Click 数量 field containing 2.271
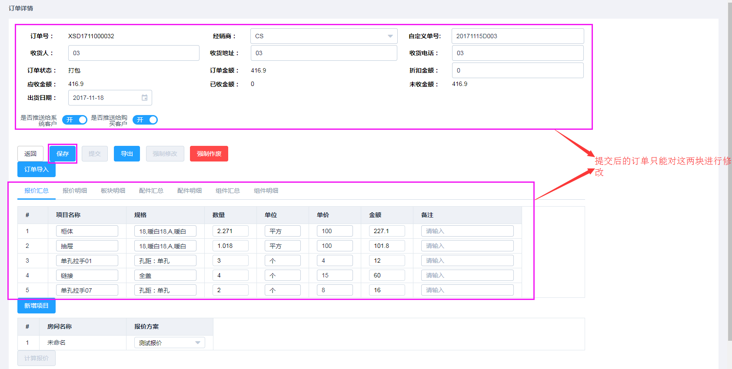This screenshot has height=369, width=732. pos(230,231)
